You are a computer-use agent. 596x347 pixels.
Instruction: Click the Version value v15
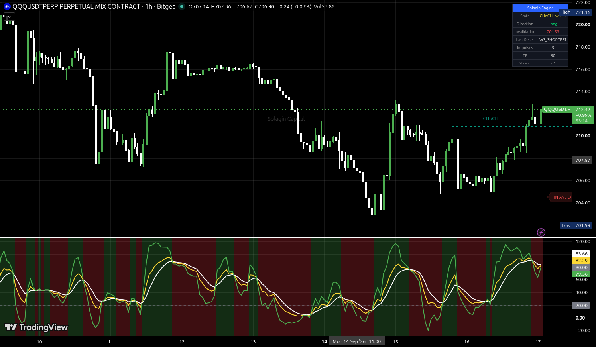coord(553,63)
